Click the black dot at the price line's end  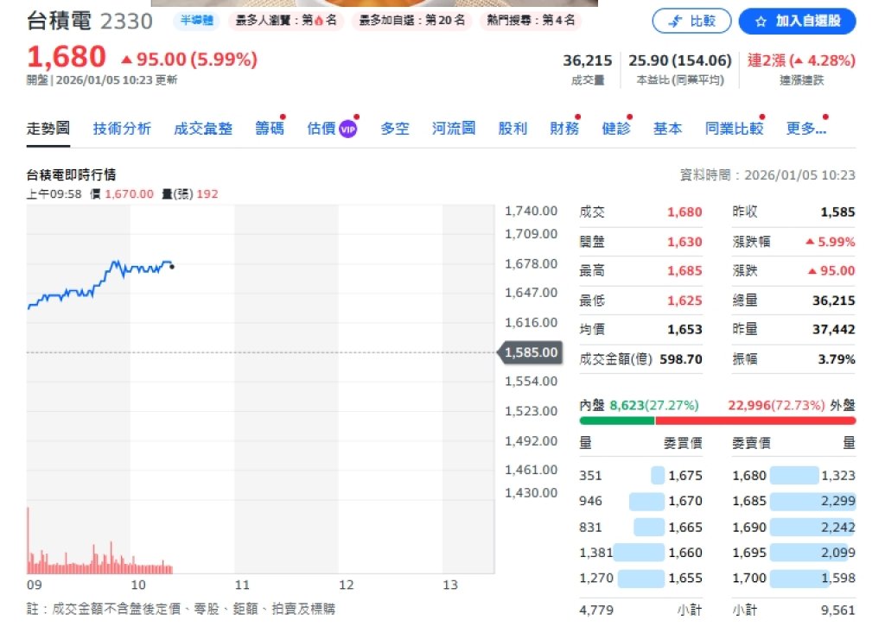click(172, 267)
